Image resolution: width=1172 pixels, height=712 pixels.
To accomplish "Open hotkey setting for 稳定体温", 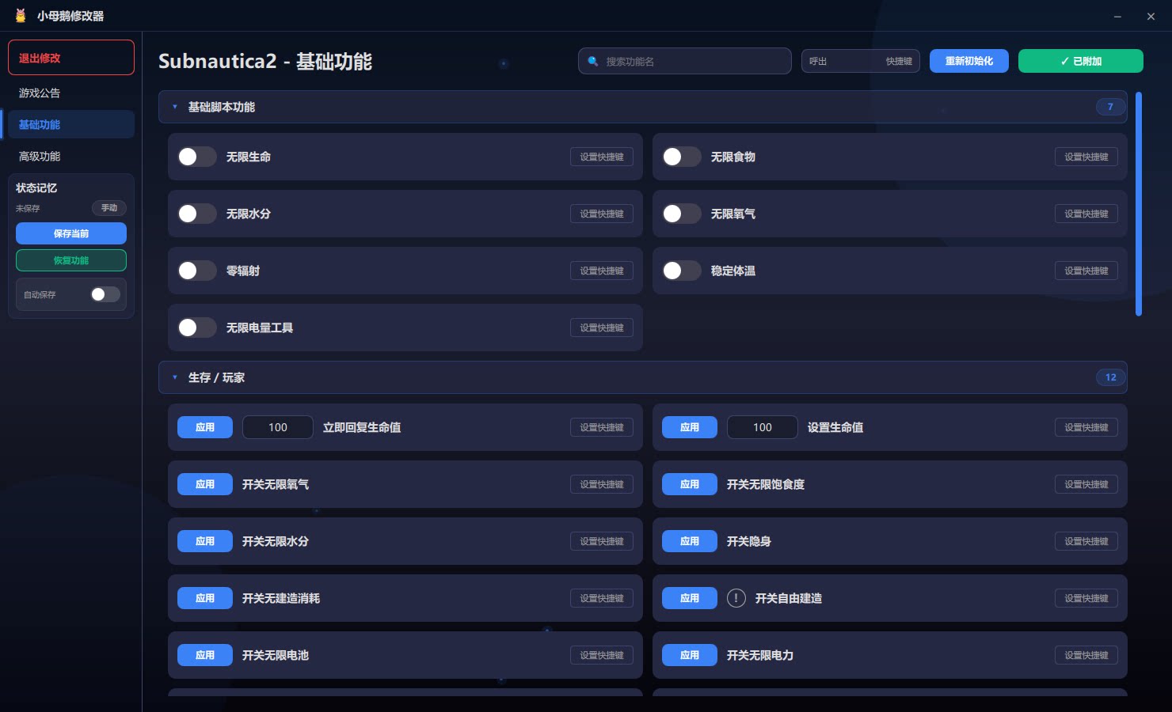I will click(x=1086, y=271).
